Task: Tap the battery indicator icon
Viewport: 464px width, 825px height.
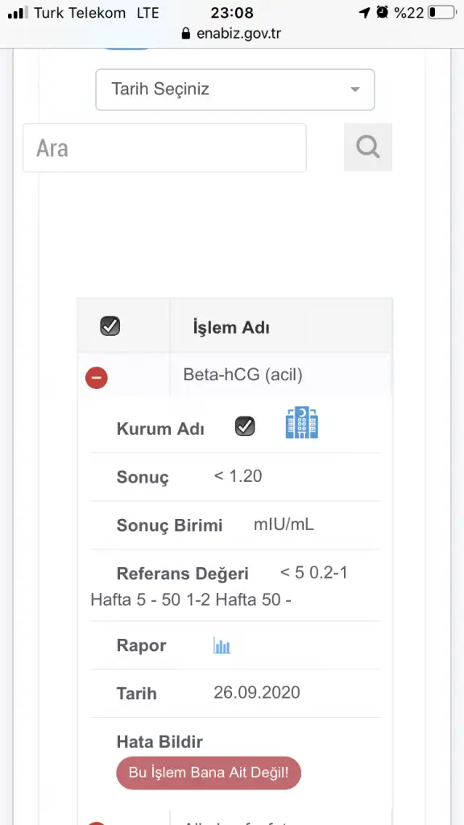Action: pos(442,13)
